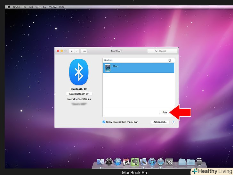Screen dimensions: 233x175
Task: Show all preferences grid
Action: point(84,51)
